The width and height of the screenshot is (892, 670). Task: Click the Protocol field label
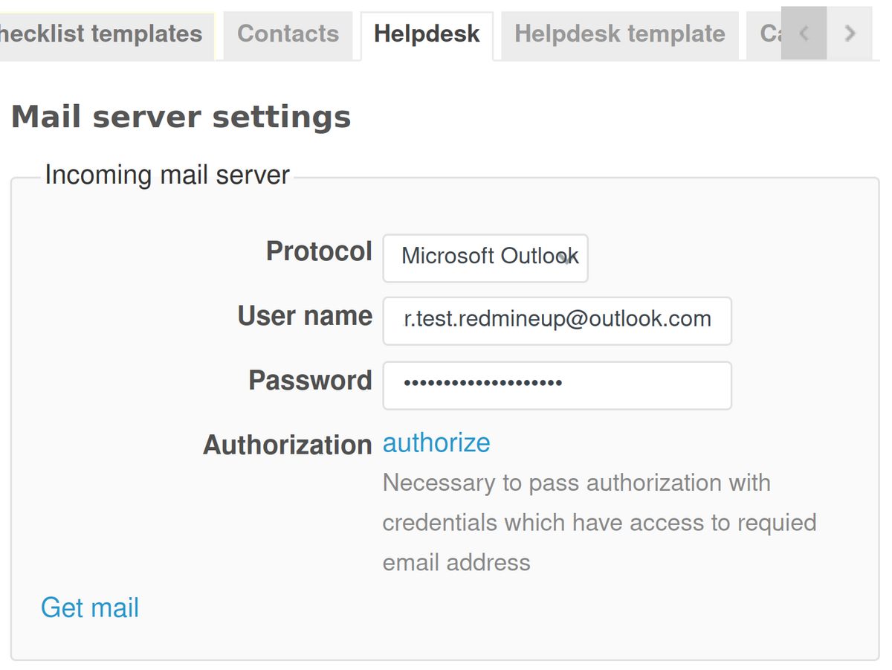click(x=319, y=251)
